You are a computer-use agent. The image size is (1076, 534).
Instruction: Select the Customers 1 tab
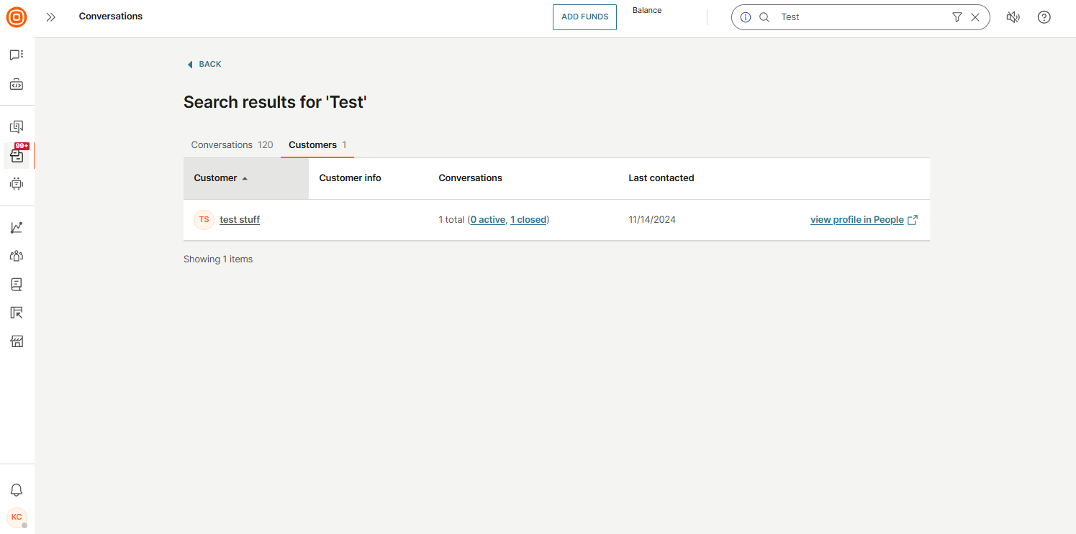(x=317, y=145)
